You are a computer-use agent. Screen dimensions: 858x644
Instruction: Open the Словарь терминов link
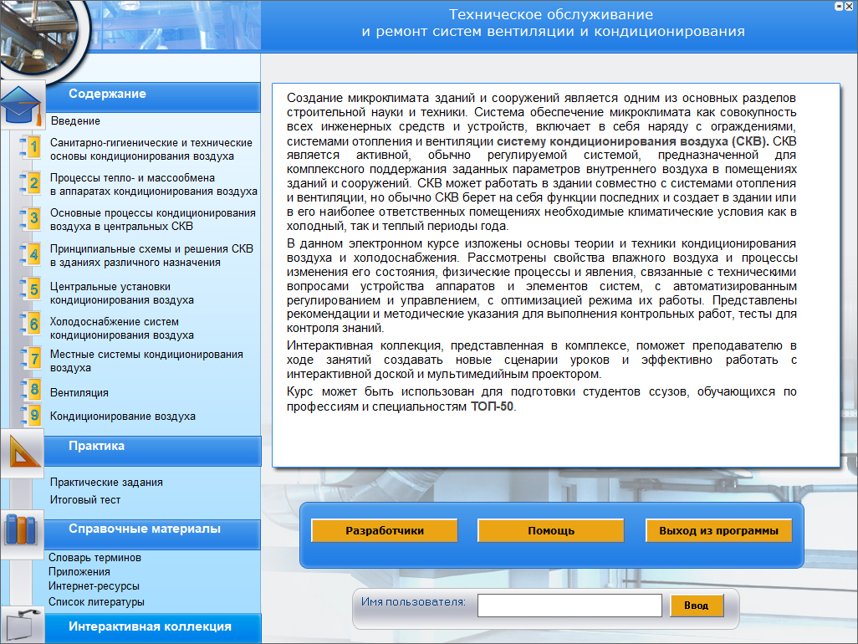[x=94, y=558]
